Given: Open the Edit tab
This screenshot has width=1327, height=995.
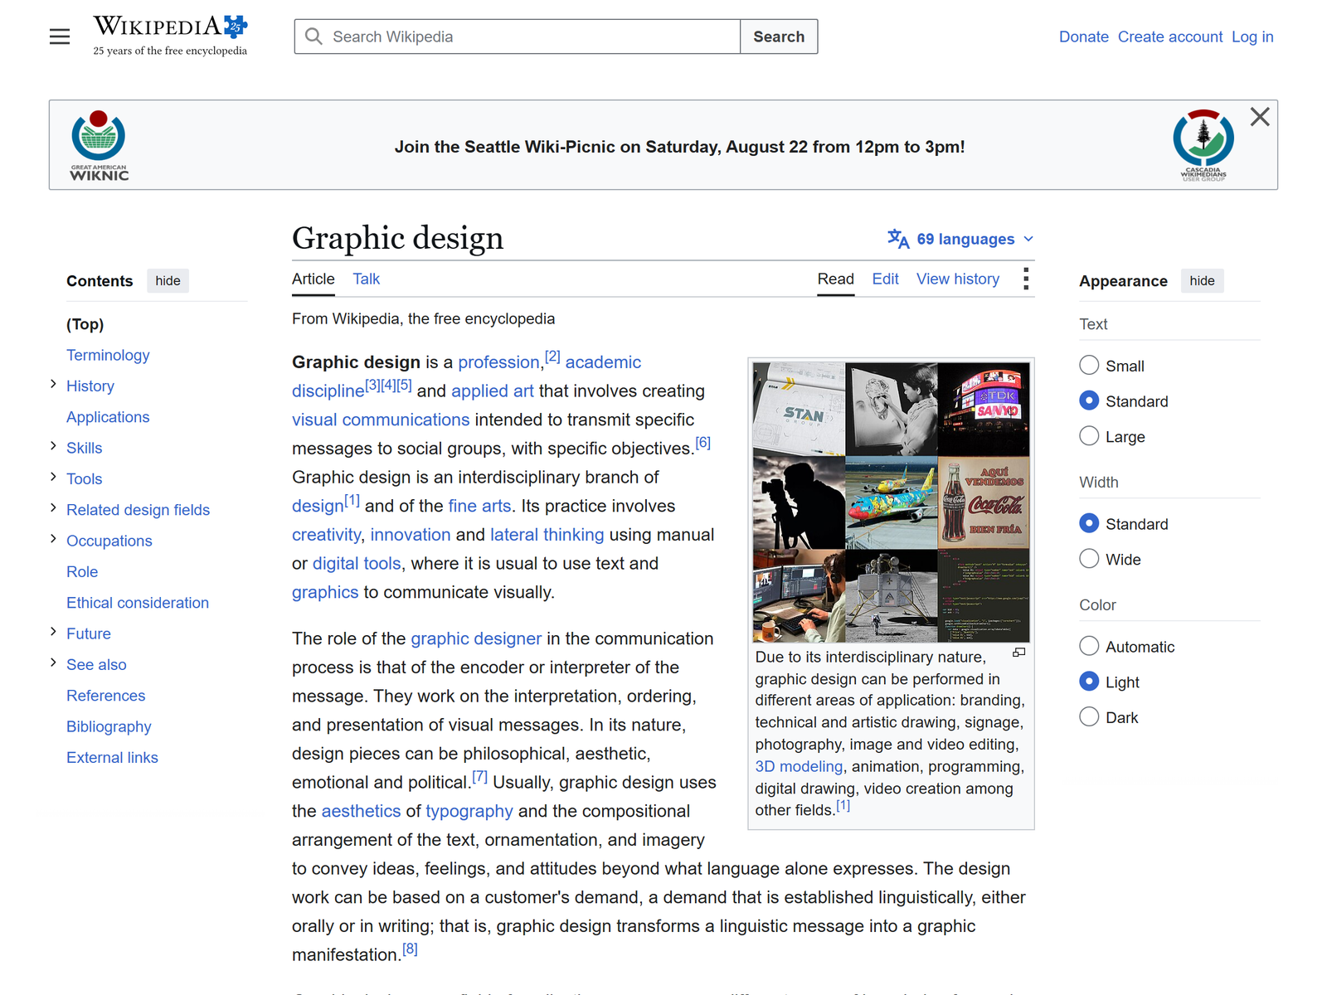Looking at the screenshot, I should (885, 279).
